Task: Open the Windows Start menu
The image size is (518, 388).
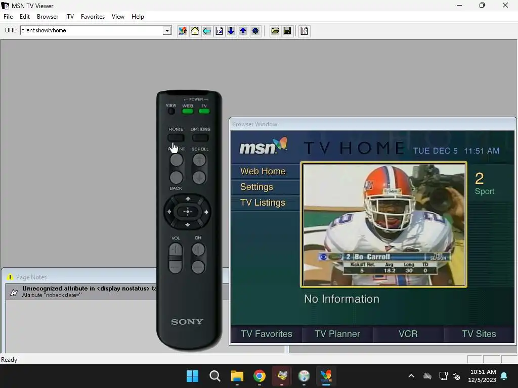Action: [x=192, y=376]
